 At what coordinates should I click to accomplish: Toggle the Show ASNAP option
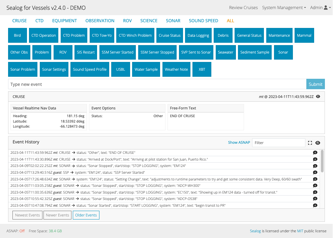click(239, 143)
